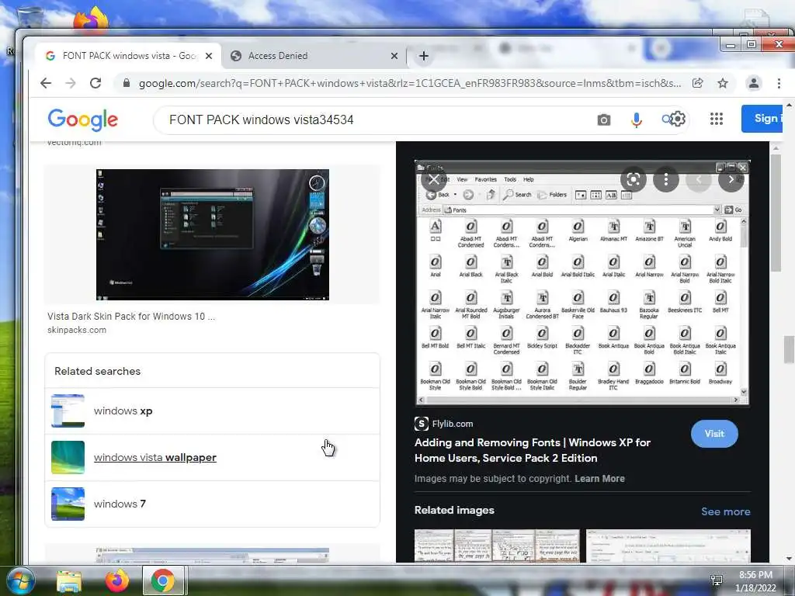
Task: Open the Google apps grid
Action: [x=717, y=119]
